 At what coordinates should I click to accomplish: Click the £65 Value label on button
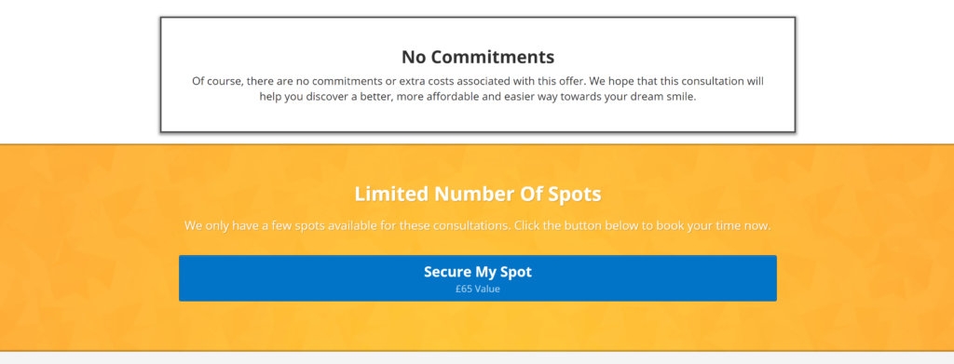point(478,290)
